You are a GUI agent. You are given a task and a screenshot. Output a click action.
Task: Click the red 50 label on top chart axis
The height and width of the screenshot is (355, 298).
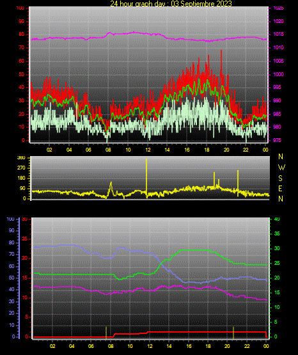(22, 74)
